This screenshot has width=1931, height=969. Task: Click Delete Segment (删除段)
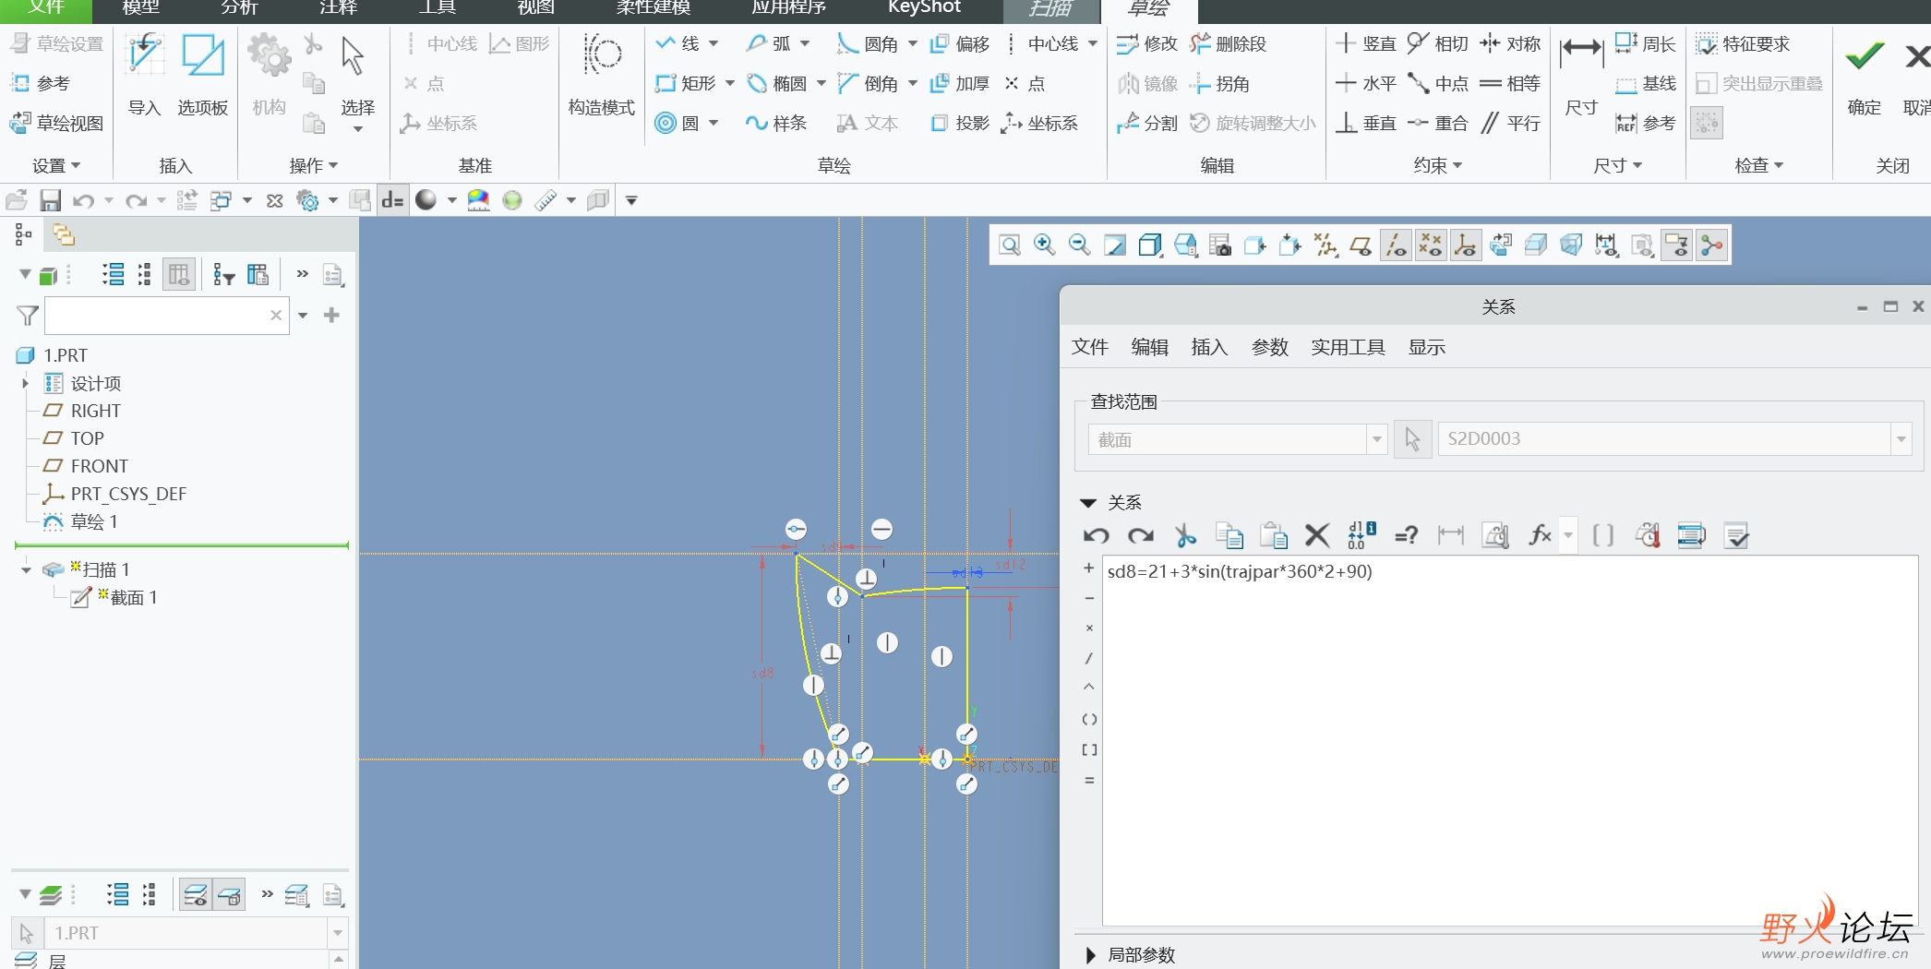pos(1229,43)
